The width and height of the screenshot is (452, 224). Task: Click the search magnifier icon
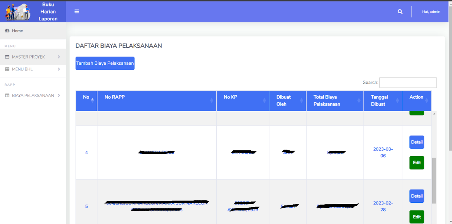pyautogui.click(x=400, y=11)
